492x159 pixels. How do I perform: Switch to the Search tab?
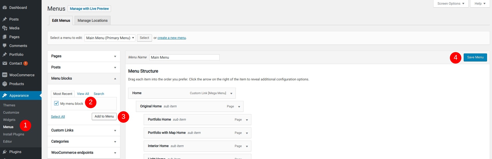click(x=99, y=94)
